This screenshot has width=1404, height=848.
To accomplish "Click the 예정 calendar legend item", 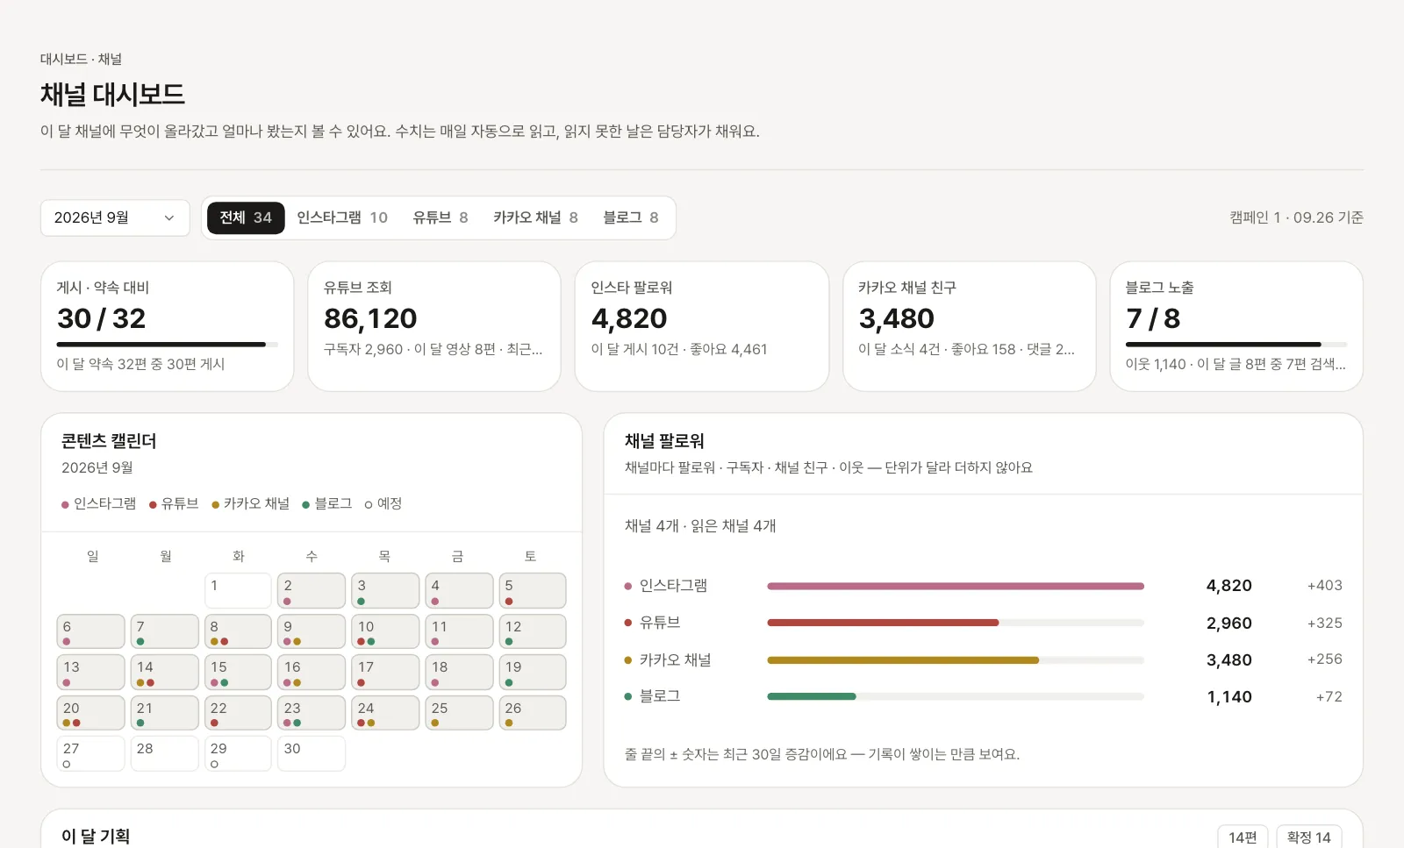I will click(383, 503).
